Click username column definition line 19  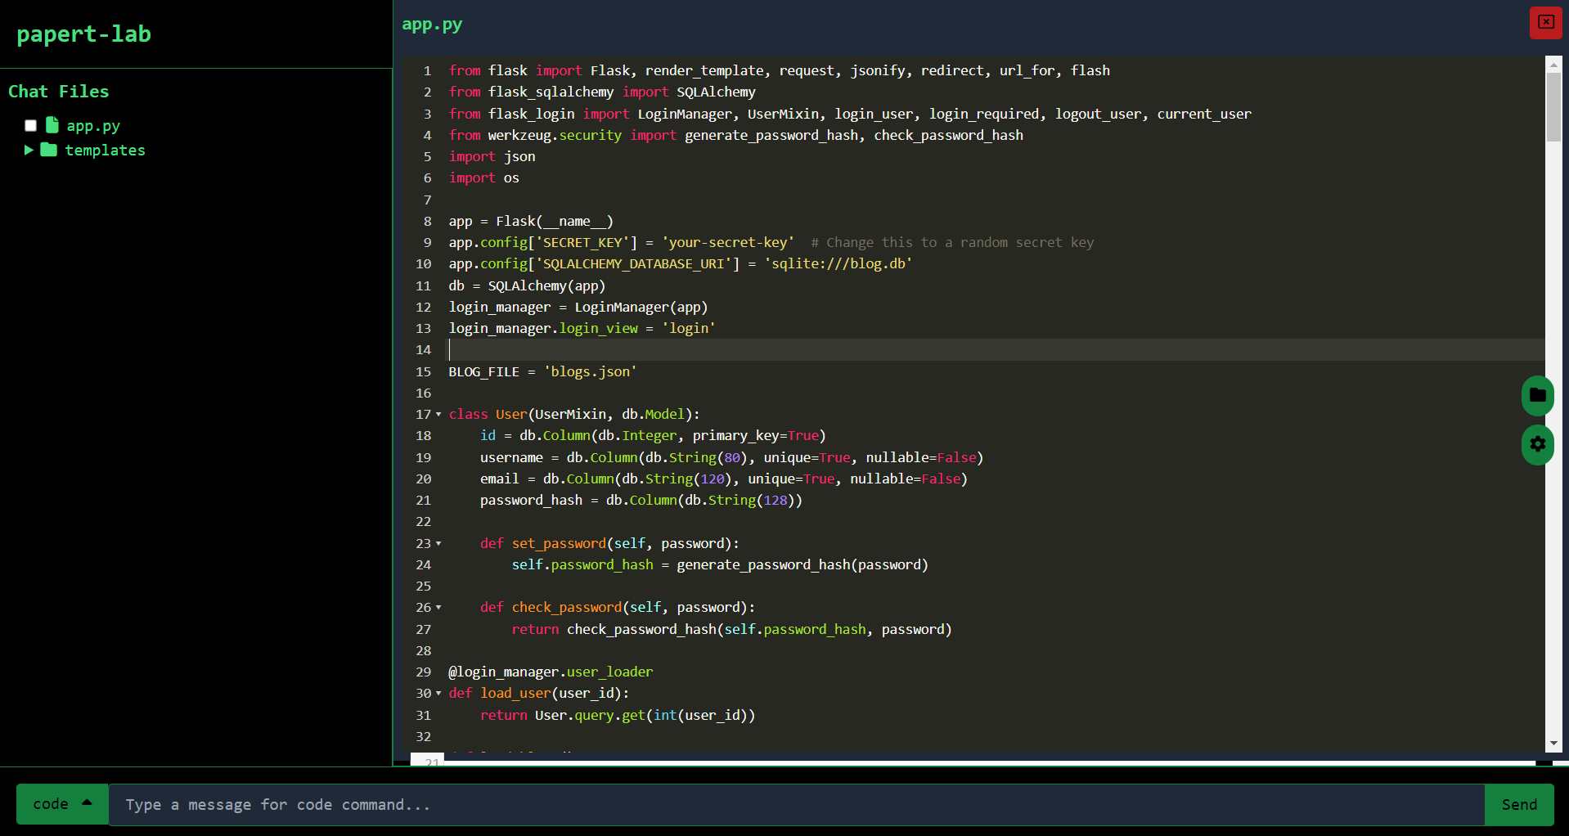coord(732,457)
